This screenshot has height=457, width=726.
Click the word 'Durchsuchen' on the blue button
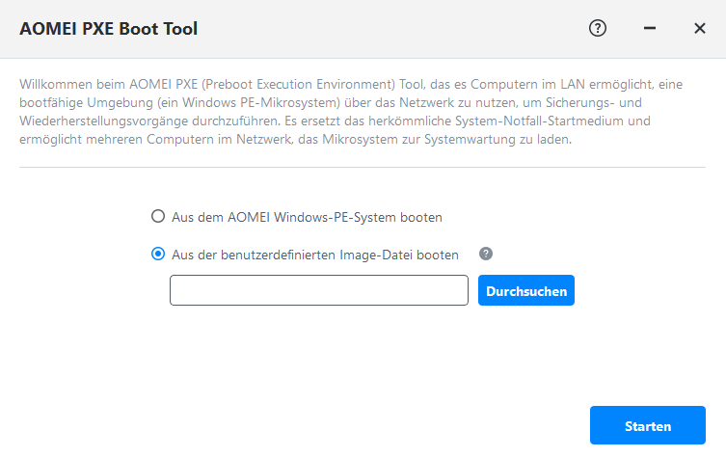point(526,290)
